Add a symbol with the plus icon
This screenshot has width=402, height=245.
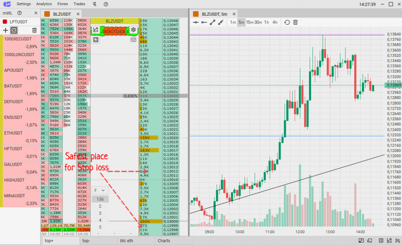[5, 30]
